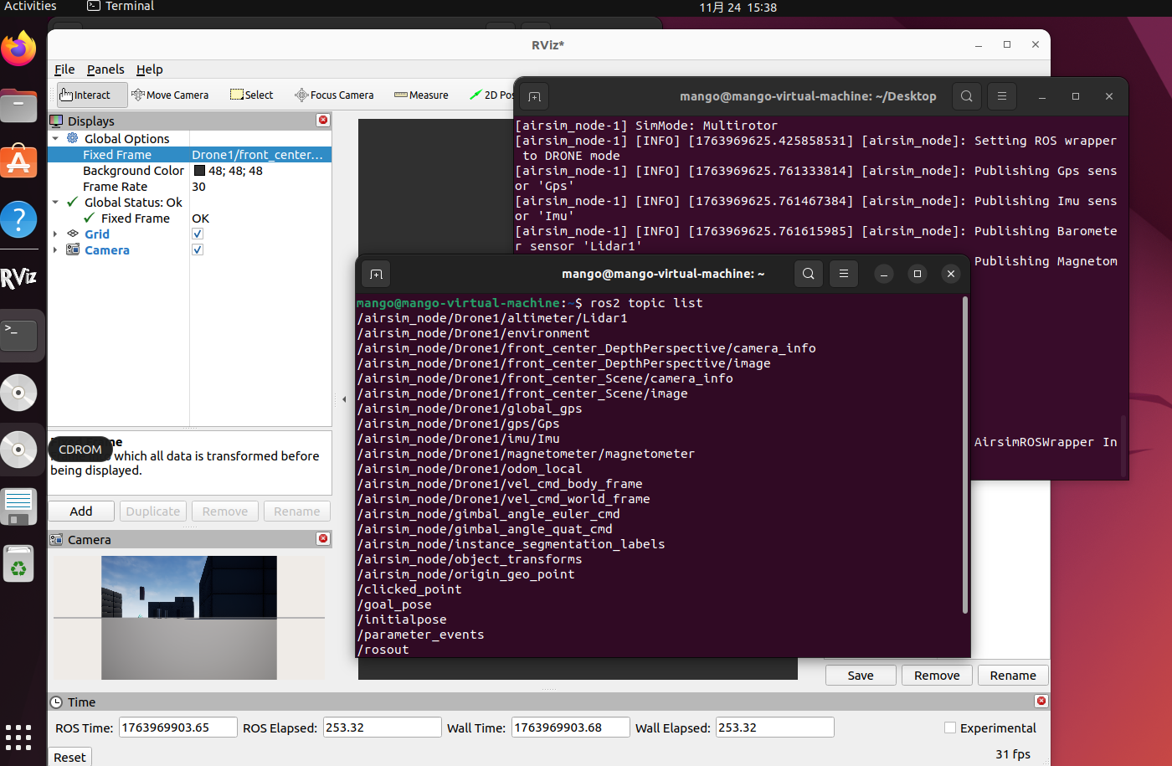
Task: Select the Interact tool in RViz toolbar
Action: (x=92, y=95)
